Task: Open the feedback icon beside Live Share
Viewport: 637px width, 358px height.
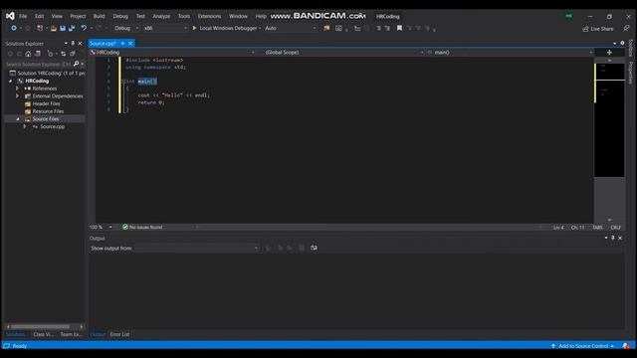Action: click(626, 29)
